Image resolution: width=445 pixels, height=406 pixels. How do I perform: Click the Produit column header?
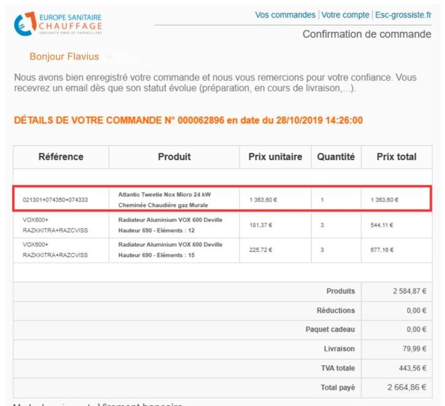point(174,157)
